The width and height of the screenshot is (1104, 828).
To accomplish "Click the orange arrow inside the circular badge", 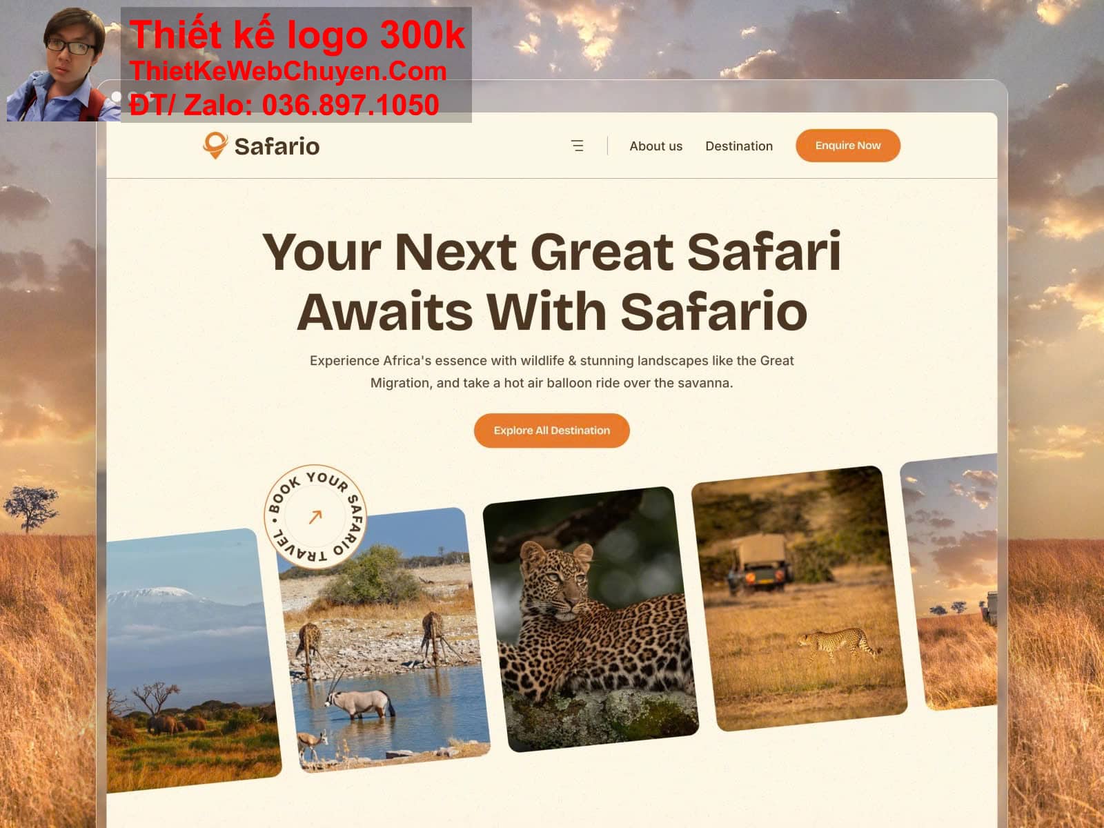I will tap(315, 517).
